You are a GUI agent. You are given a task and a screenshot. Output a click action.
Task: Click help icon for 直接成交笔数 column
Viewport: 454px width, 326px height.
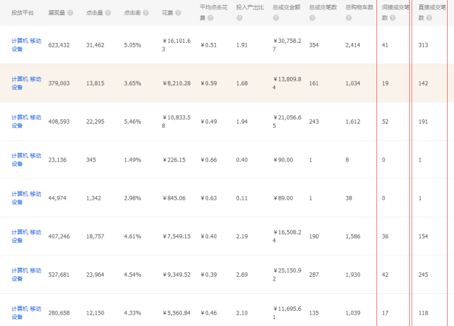pyautogui.click(x=429, y=18)
